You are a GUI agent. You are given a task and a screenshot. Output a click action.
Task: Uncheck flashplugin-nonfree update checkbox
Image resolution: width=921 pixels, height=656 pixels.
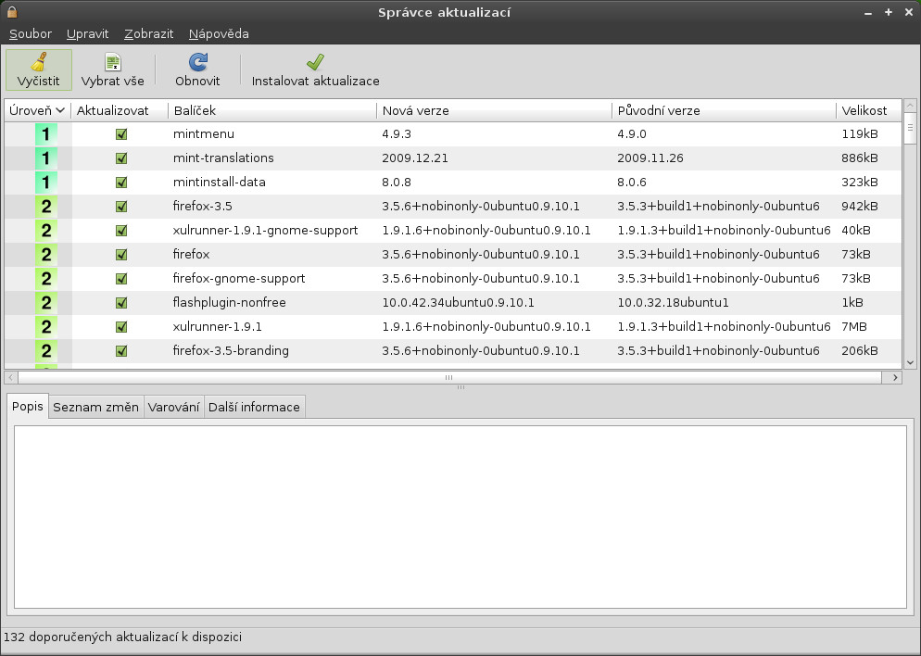121,303
